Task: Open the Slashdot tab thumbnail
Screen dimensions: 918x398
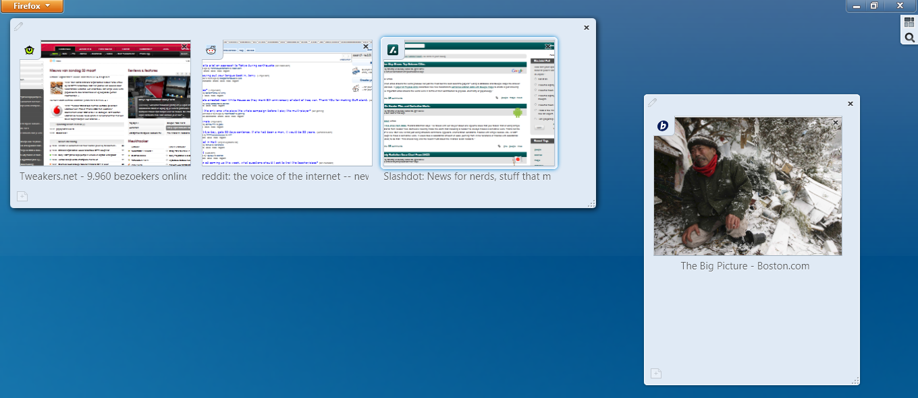Action: [469, 103]
